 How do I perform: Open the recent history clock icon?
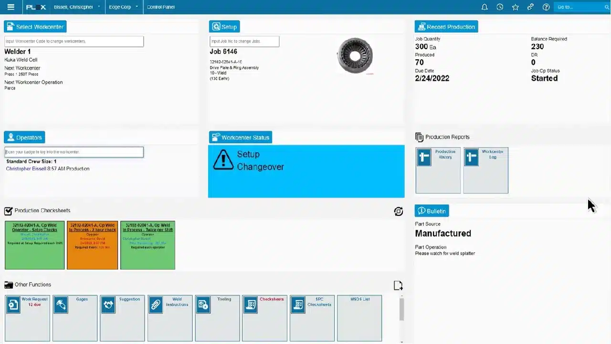(x=500, y=7)
